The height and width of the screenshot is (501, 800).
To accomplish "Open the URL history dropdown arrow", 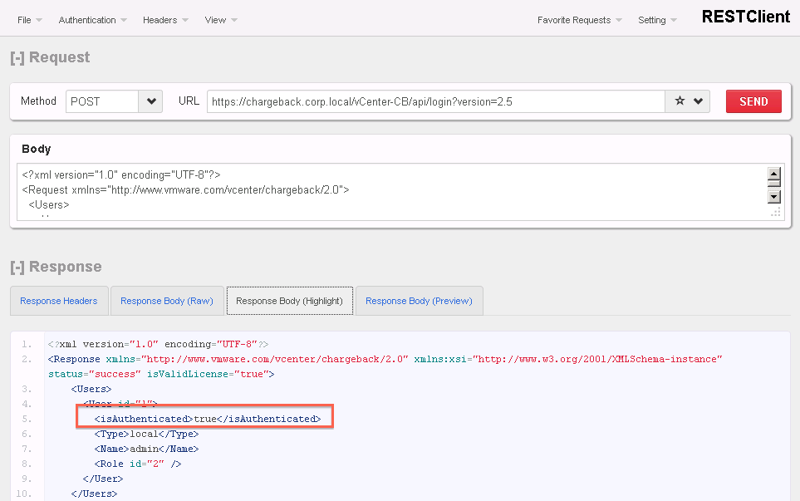I will point(699,101).
